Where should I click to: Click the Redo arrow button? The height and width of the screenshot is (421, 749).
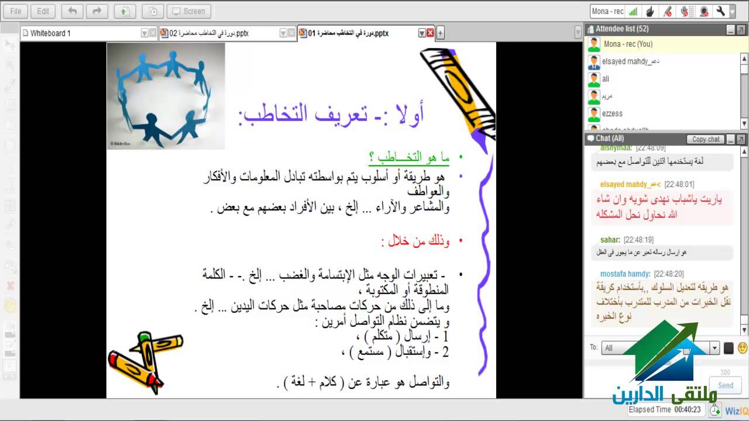(x=97, y=11)
